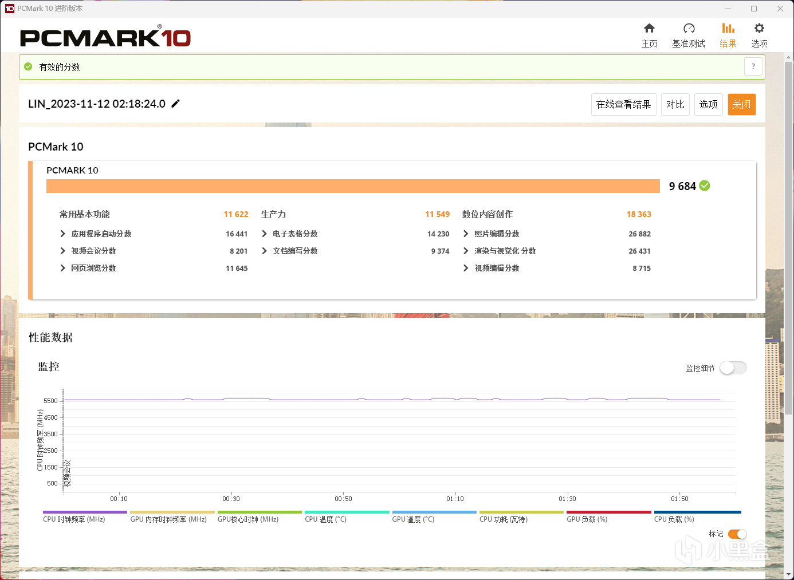
Task: Select CPU 温度 (°C) legend item
Action: click(347, 517)
